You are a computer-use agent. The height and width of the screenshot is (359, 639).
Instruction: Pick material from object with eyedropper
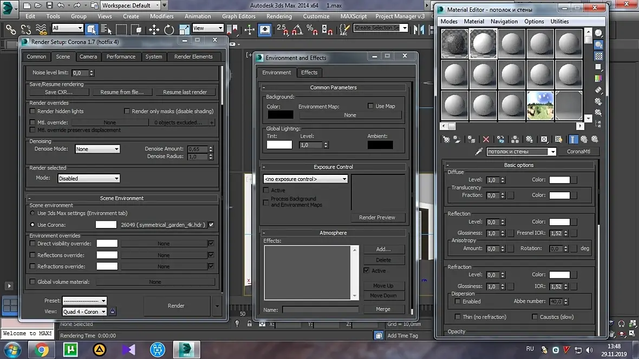click(x=479, y=152)
